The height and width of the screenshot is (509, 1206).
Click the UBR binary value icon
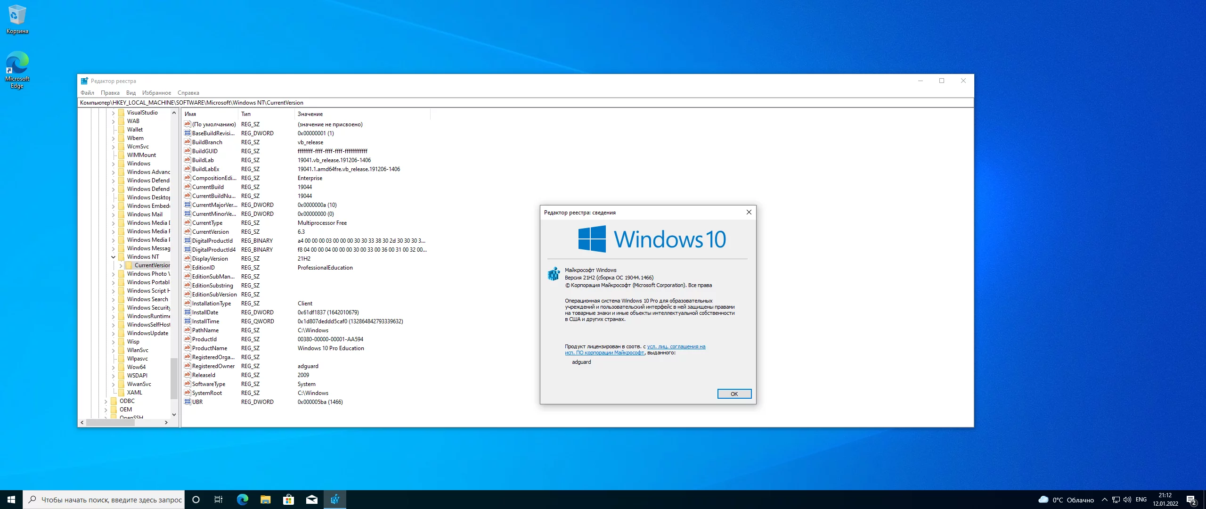point(187,402)
